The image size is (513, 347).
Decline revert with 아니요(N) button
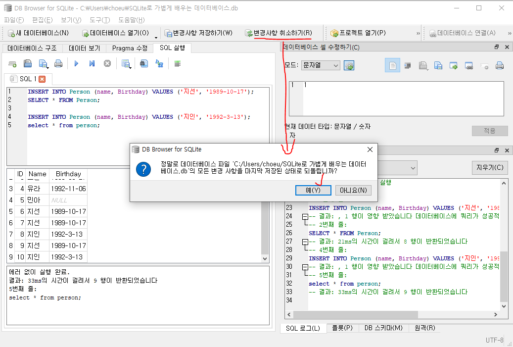pos(353,190)
